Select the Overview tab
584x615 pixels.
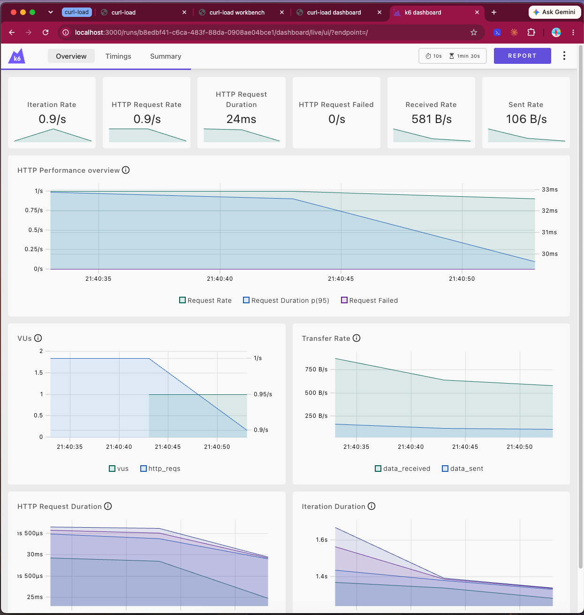coord(71,56)
